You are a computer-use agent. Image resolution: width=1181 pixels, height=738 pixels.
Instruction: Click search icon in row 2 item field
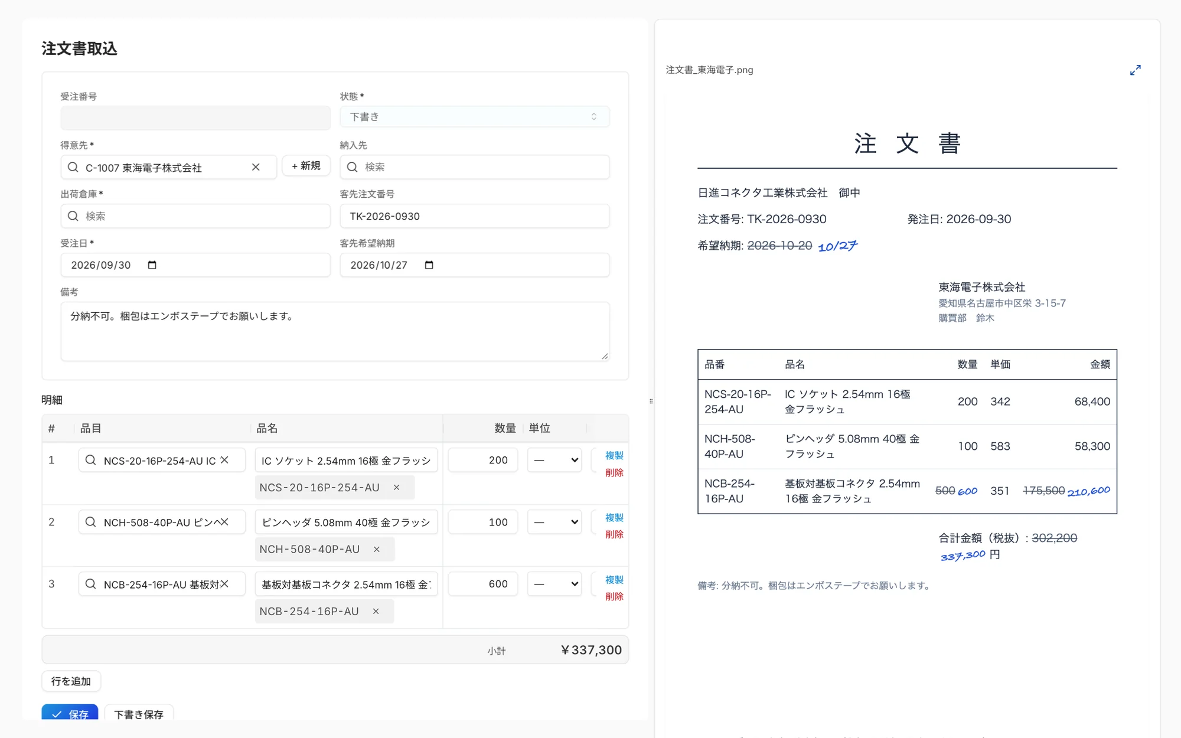click(x=91, y=522)
